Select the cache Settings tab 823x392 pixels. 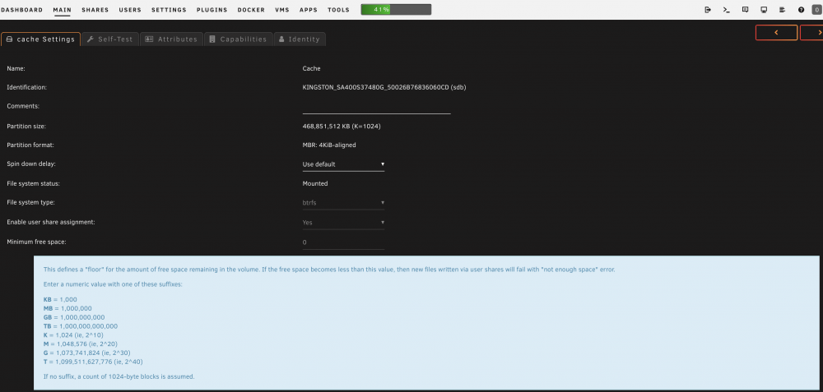coord(40,39)
